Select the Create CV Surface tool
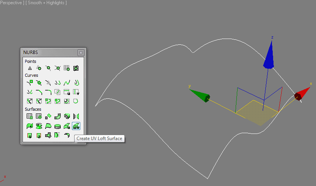This screenshot has height=186, width=316. [30, 117]
